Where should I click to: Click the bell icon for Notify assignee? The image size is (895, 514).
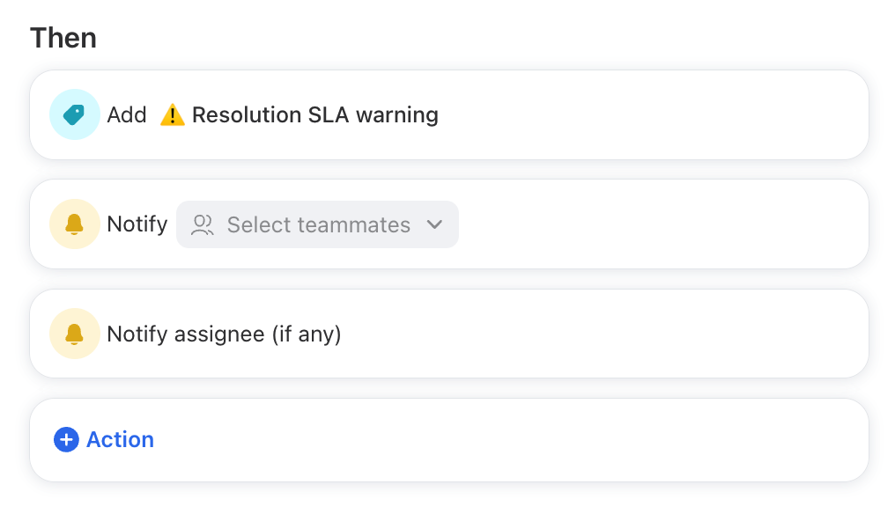pos(74,334)
